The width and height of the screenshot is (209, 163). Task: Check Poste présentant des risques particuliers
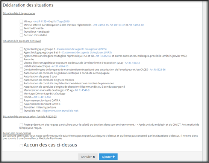point(21,125)
